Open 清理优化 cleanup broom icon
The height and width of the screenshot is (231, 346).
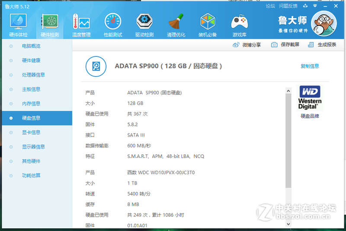click(176, 21)
